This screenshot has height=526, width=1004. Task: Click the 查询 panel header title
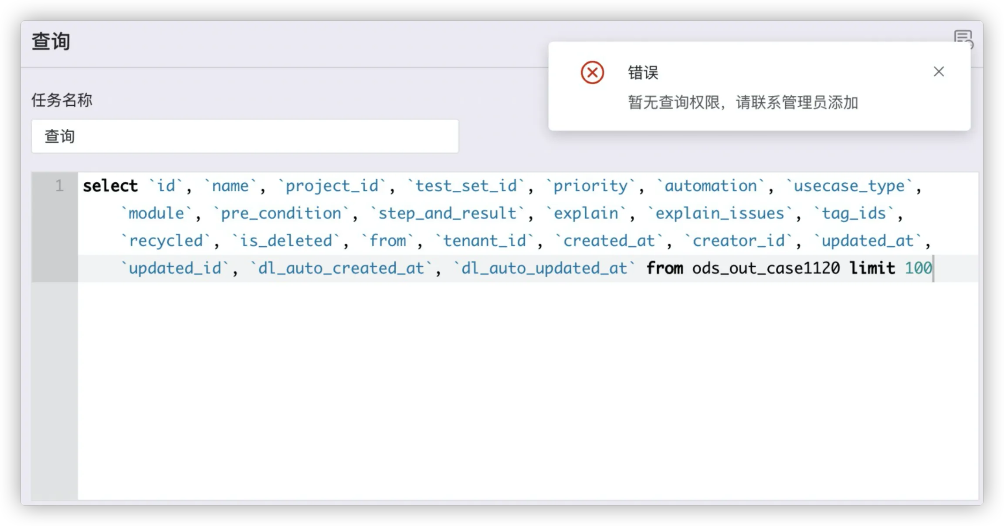(x=51, y=42)
